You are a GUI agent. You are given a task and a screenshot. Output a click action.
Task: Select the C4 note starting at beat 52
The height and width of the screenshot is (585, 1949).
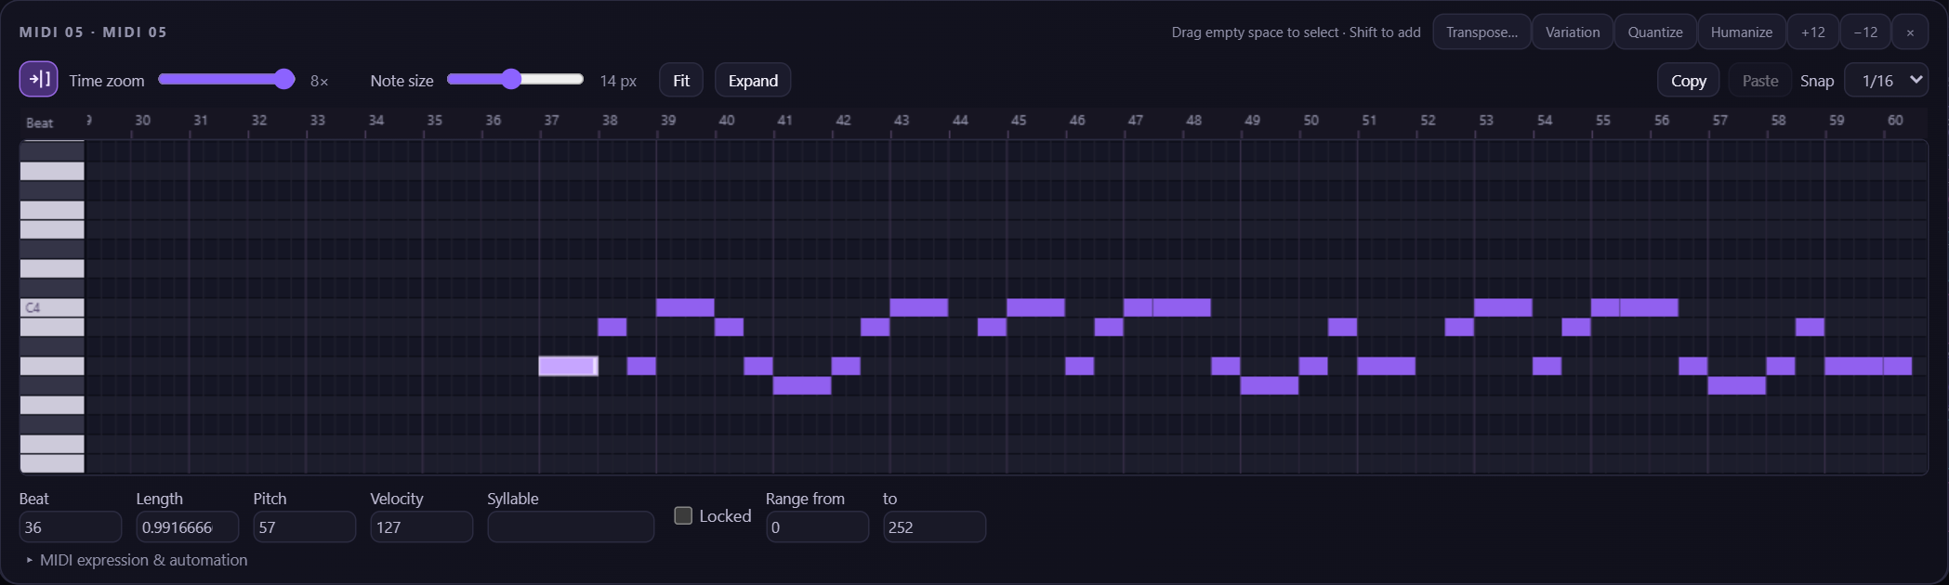point(1503,307)
